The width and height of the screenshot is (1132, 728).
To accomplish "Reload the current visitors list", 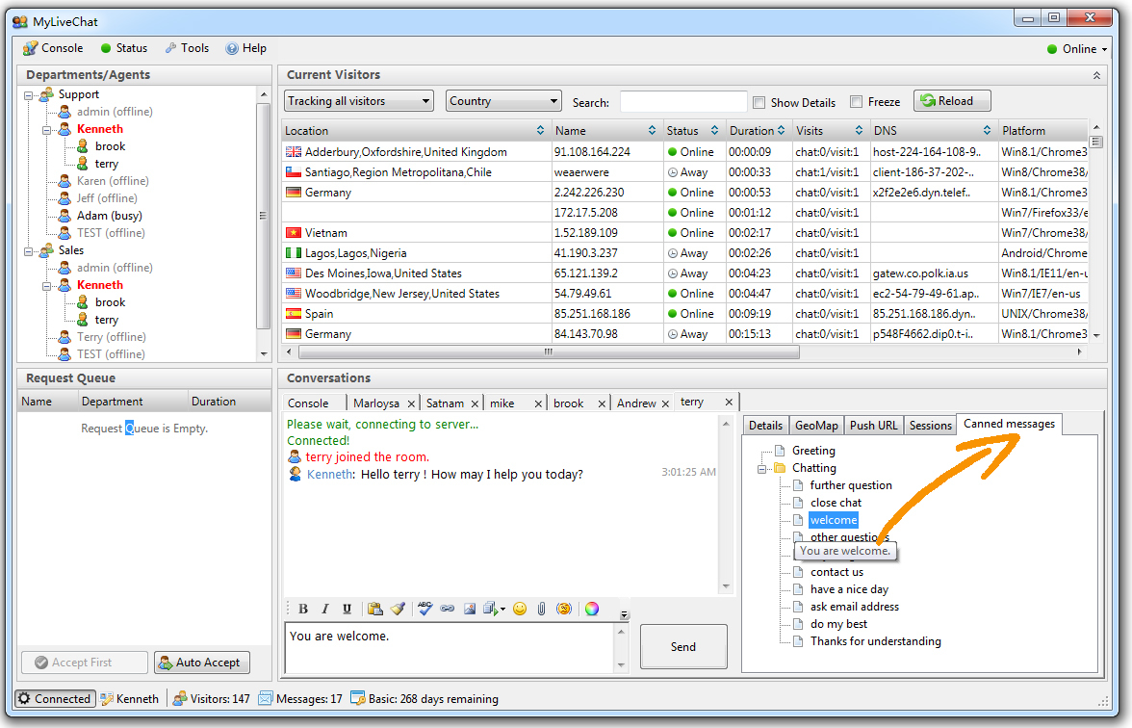I will [951, 101].
